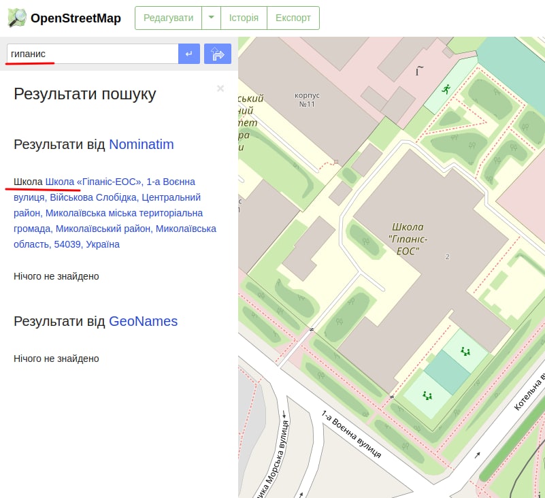The height and width of the screenshot is (498, 545).
Task: Open the GeoNames link
Action: coord(143,322)
